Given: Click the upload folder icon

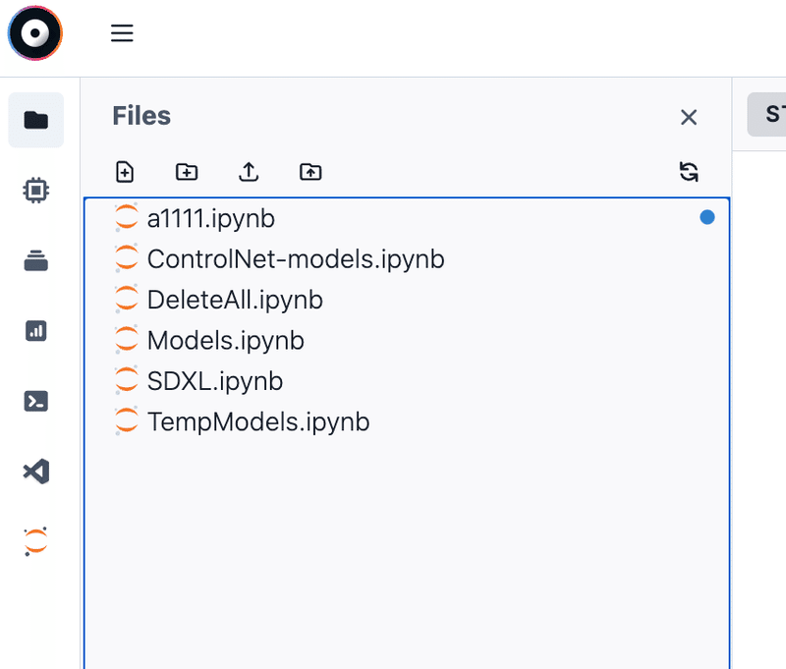Looking at the screenshot, I should (x=310, y=172).
